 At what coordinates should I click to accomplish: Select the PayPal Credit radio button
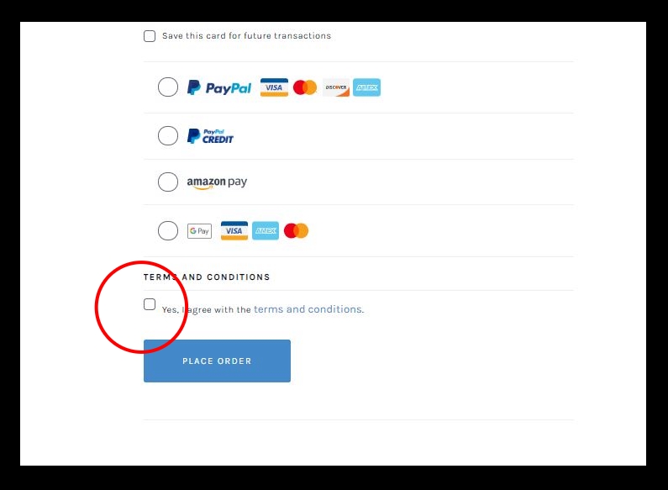pos(168,136)
